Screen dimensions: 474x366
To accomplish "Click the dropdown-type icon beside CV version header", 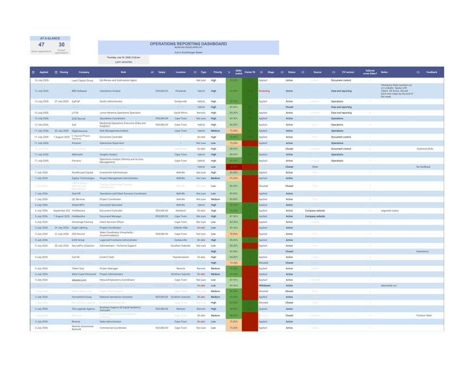I will tap(334, 72).
